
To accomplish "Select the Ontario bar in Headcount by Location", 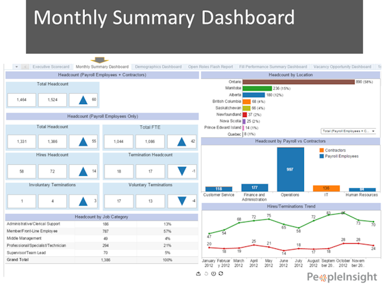I will coord(298,82).
